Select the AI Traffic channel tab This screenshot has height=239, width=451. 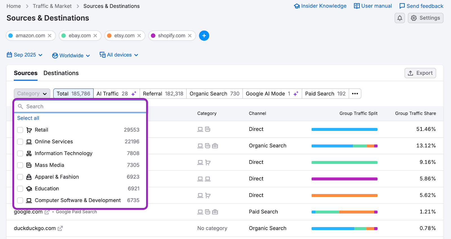point(116,94)
